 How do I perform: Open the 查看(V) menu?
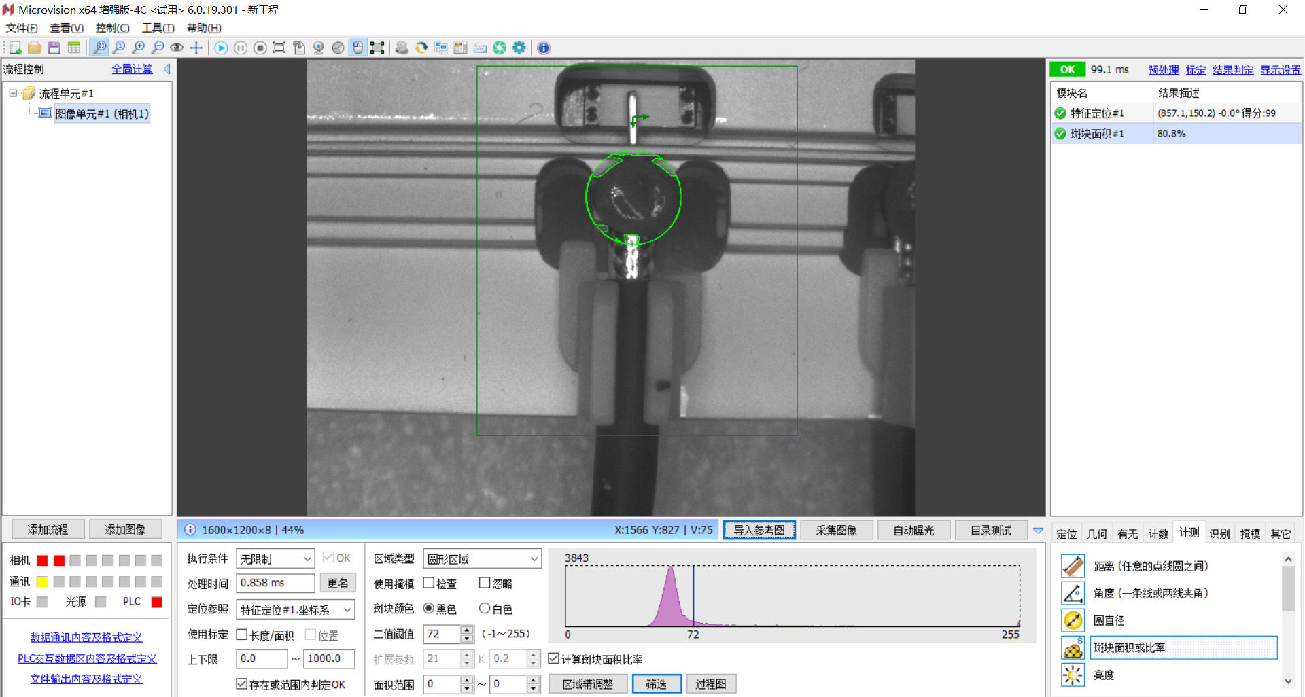[x=67, y=28]
